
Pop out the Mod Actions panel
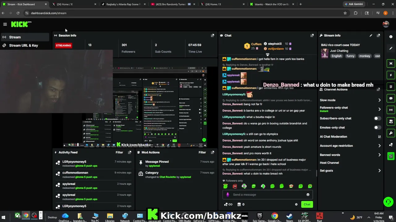[212, 152]
